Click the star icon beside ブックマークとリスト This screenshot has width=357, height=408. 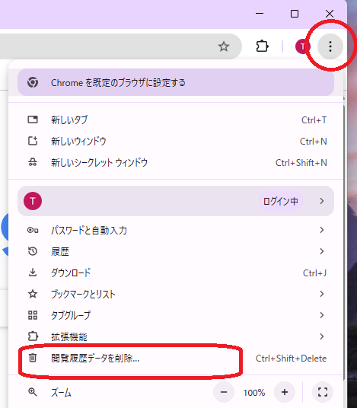[x=33, y=294]
